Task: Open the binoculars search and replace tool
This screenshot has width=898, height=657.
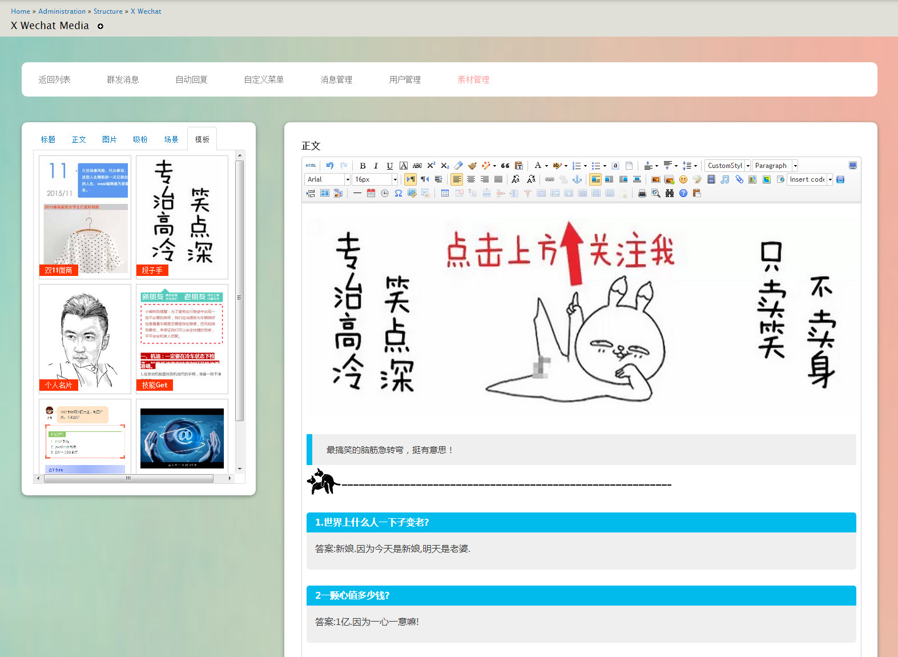Action: pos(669,194)
